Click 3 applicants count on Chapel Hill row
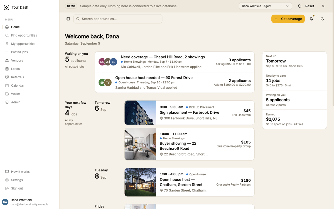The height and width of the screenshot is (209, 334). pyautogui.click(x=240, y=60)
